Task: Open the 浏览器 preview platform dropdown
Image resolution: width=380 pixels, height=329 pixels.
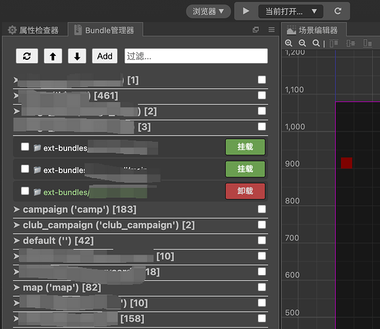Action: (208, 11)
